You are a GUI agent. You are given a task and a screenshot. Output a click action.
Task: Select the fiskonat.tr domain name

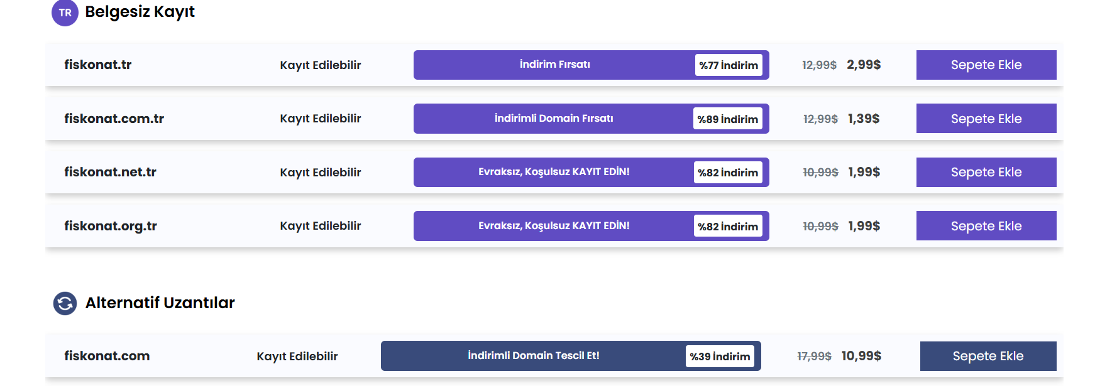coord(98,65)
